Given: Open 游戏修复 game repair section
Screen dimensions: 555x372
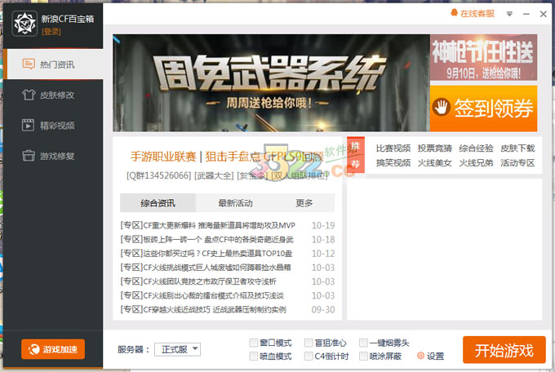Looking at the screenshot, I should coord(51,155).
